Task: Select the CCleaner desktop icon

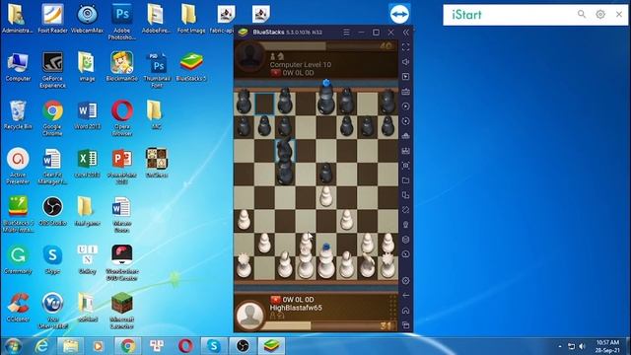Action: coord(18,308)
